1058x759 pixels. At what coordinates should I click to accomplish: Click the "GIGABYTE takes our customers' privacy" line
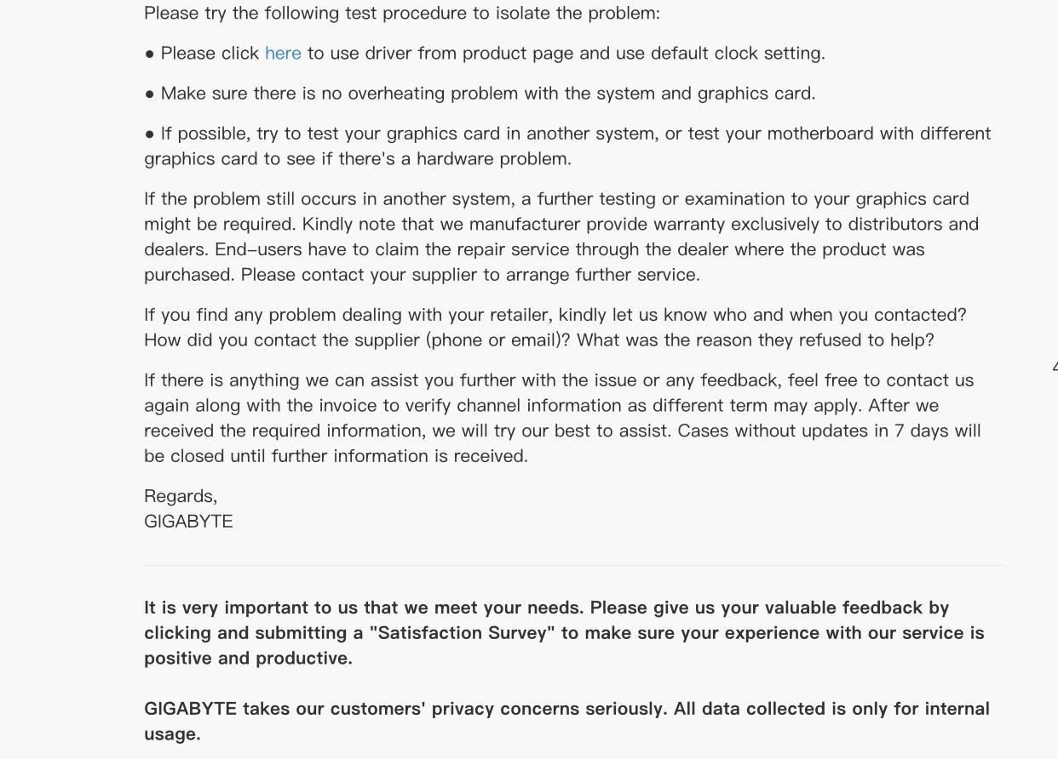566,709
